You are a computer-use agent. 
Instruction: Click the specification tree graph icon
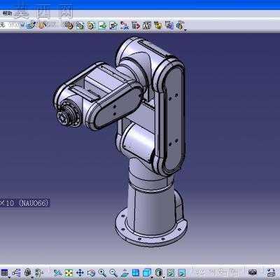[16, 272]
